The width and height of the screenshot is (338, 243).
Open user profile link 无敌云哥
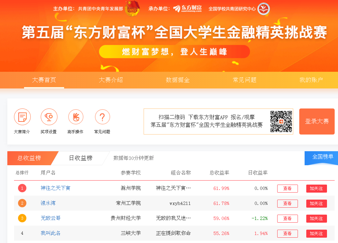pos(51,218)
